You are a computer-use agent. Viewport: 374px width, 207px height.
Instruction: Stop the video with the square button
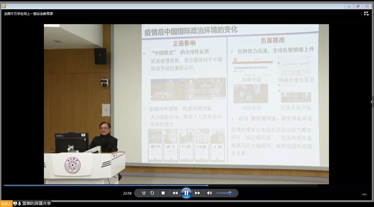(x=163, y=193)
